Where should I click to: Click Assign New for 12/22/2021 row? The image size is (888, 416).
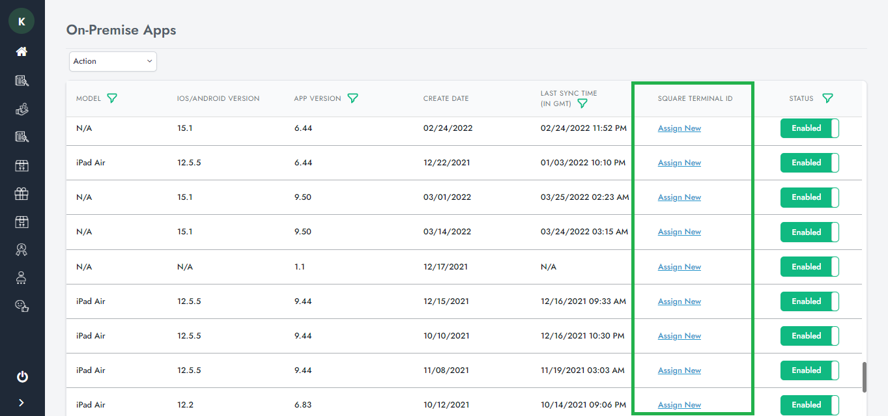point(679,163)
